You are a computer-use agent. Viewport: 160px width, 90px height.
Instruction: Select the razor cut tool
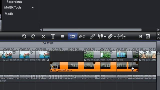tap(110, 36)
